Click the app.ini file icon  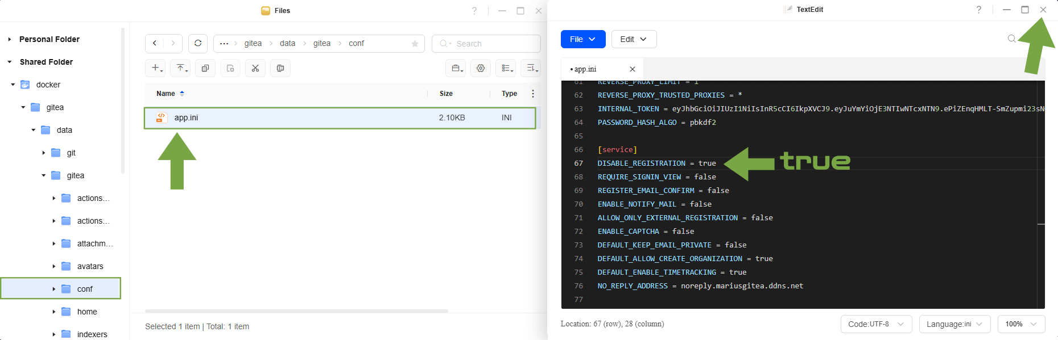click(162, 117)
